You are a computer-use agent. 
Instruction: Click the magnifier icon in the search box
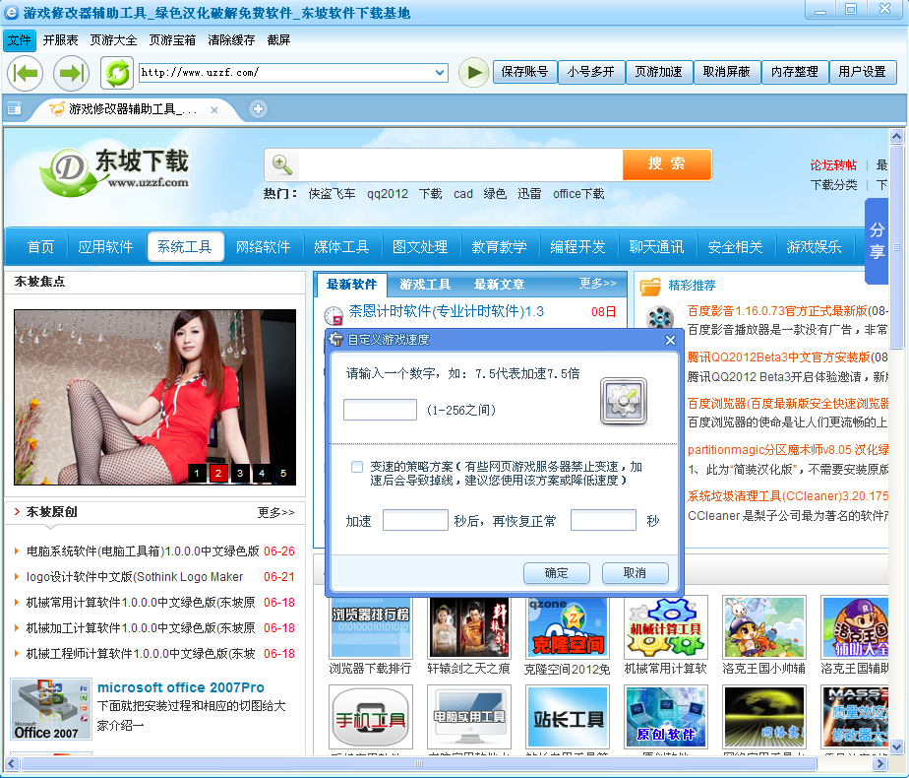[x=282, y=164]
